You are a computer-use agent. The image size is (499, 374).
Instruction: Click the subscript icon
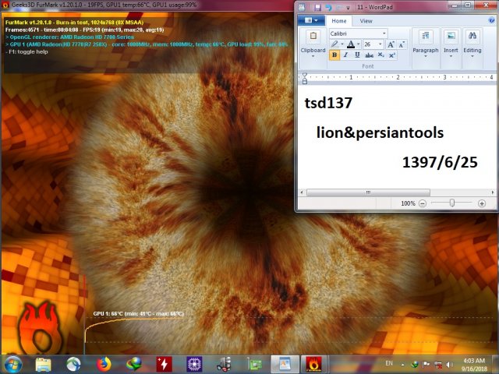[x=380, y=55]
